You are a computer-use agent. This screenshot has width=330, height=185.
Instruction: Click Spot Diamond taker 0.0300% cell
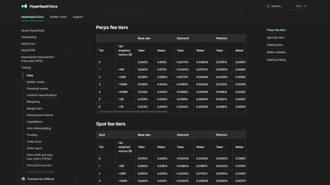point(182,174)
